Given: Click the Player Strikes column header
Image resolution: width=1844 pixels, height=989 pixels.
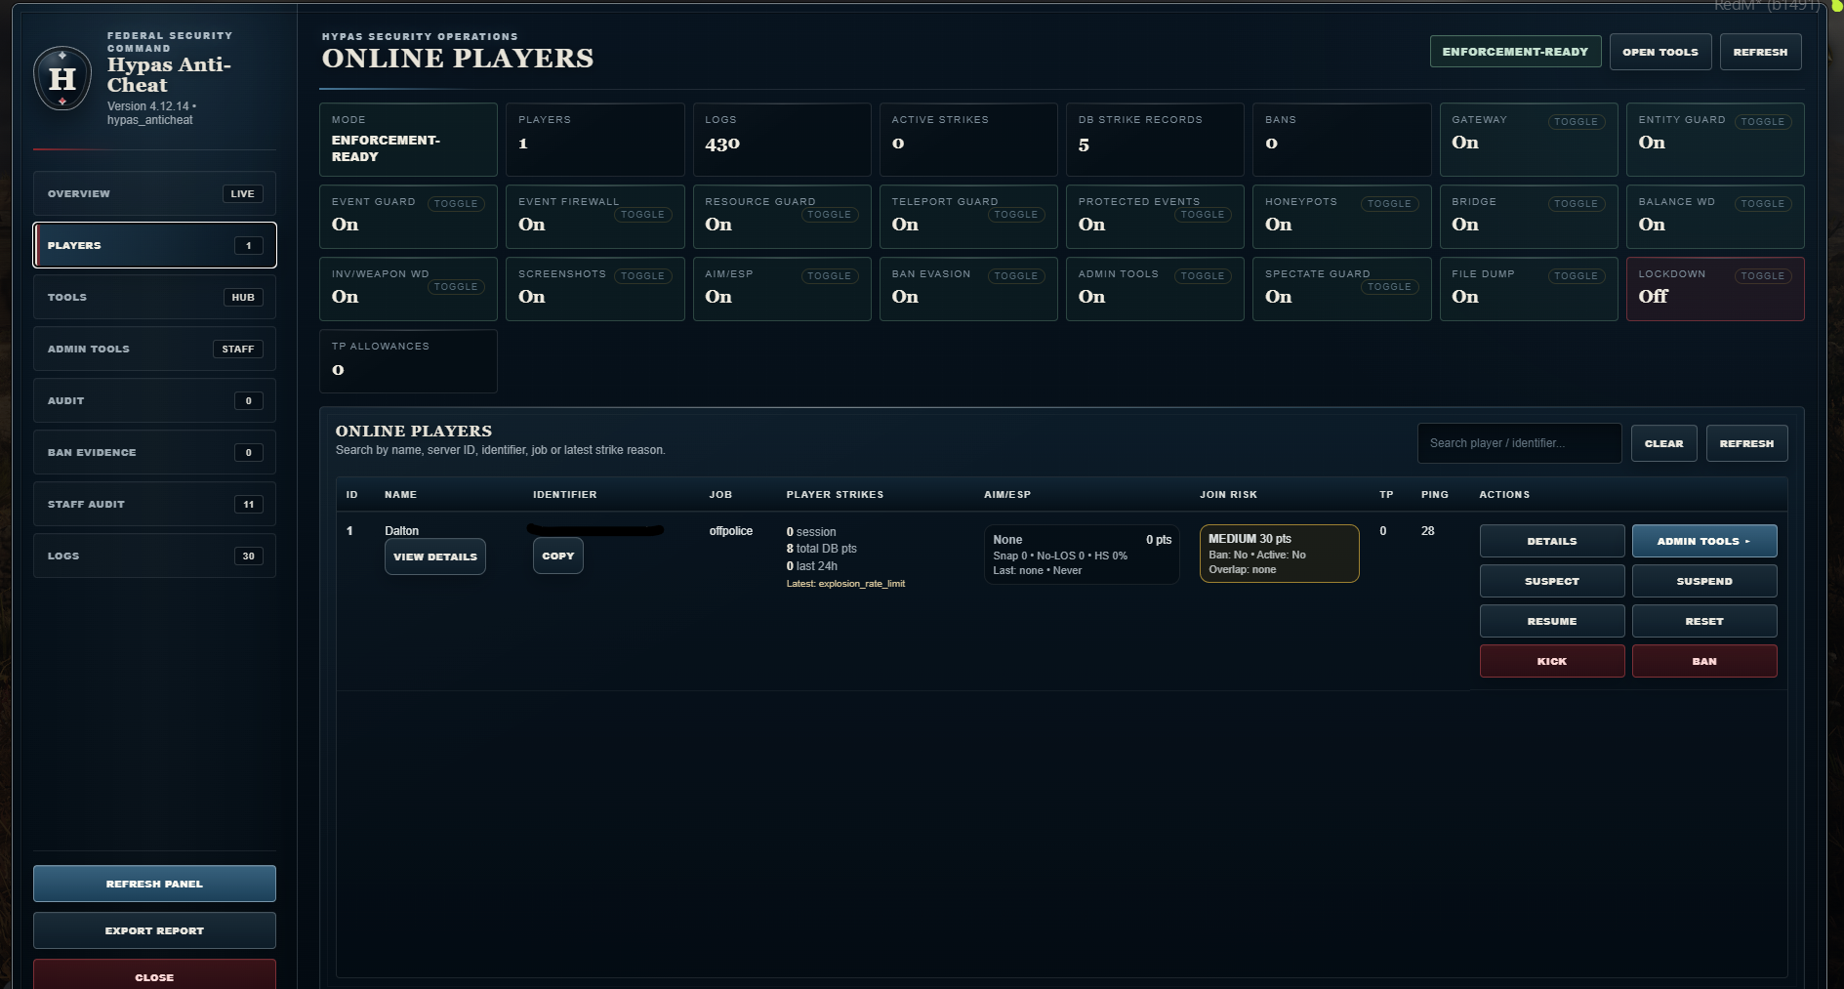Looking at the screenshot, I should 835,495.
